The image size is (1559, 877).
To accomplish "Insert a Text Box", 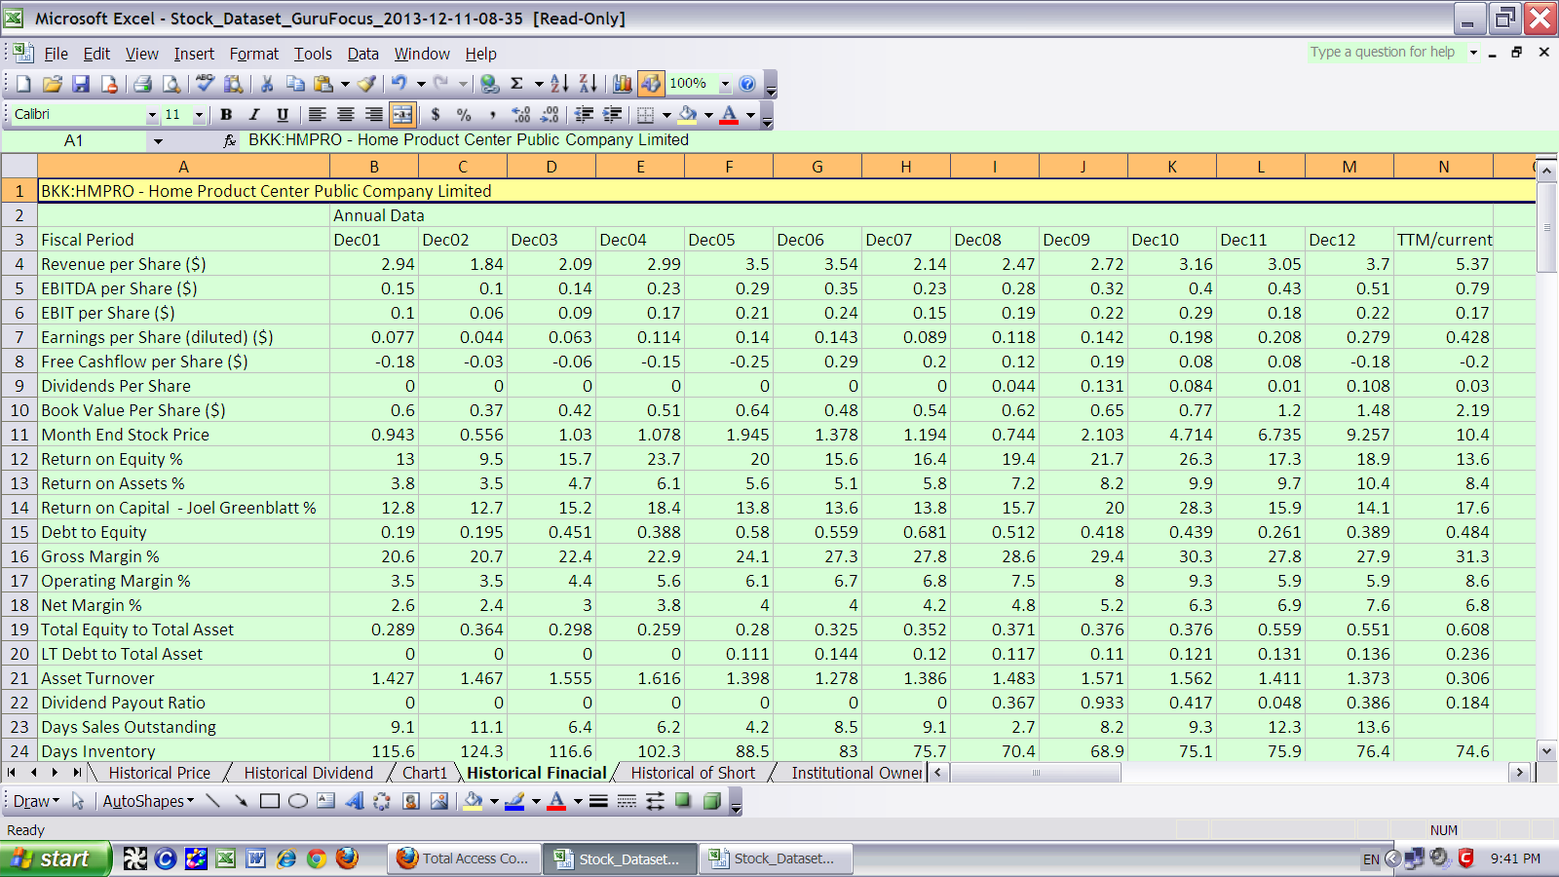I will click(326, 801).
